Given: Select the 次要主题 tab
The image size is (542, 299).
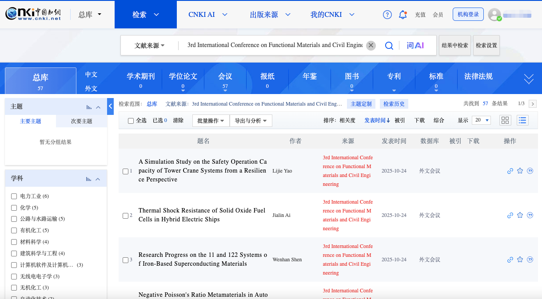Looking at the screenshot, I should (82, 121).
